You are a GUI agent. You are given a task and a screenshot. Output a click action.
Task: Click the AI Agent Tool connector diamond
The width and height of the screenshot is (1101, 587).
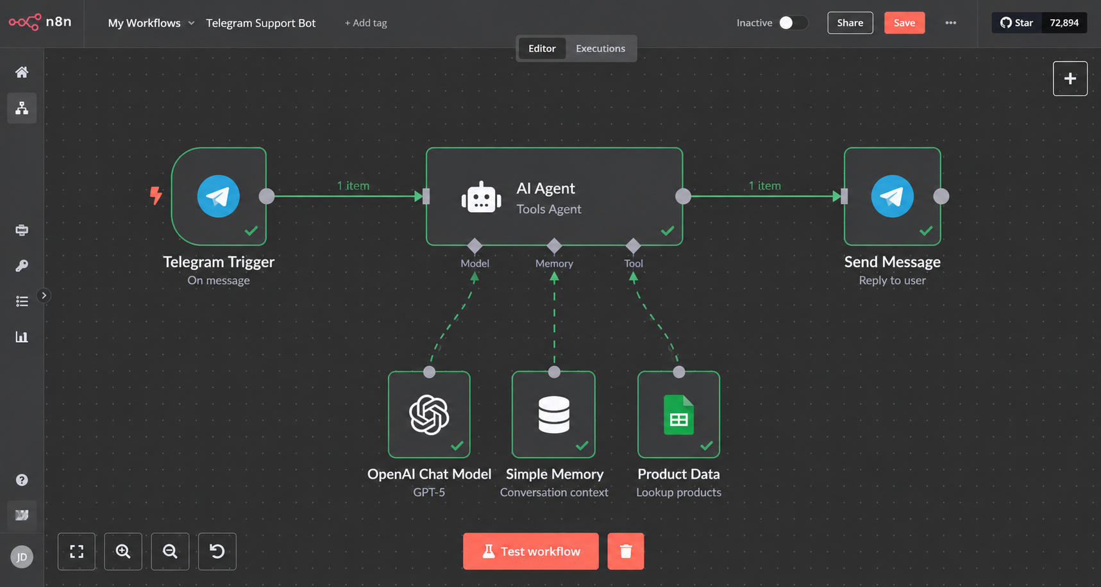[634, 245]
